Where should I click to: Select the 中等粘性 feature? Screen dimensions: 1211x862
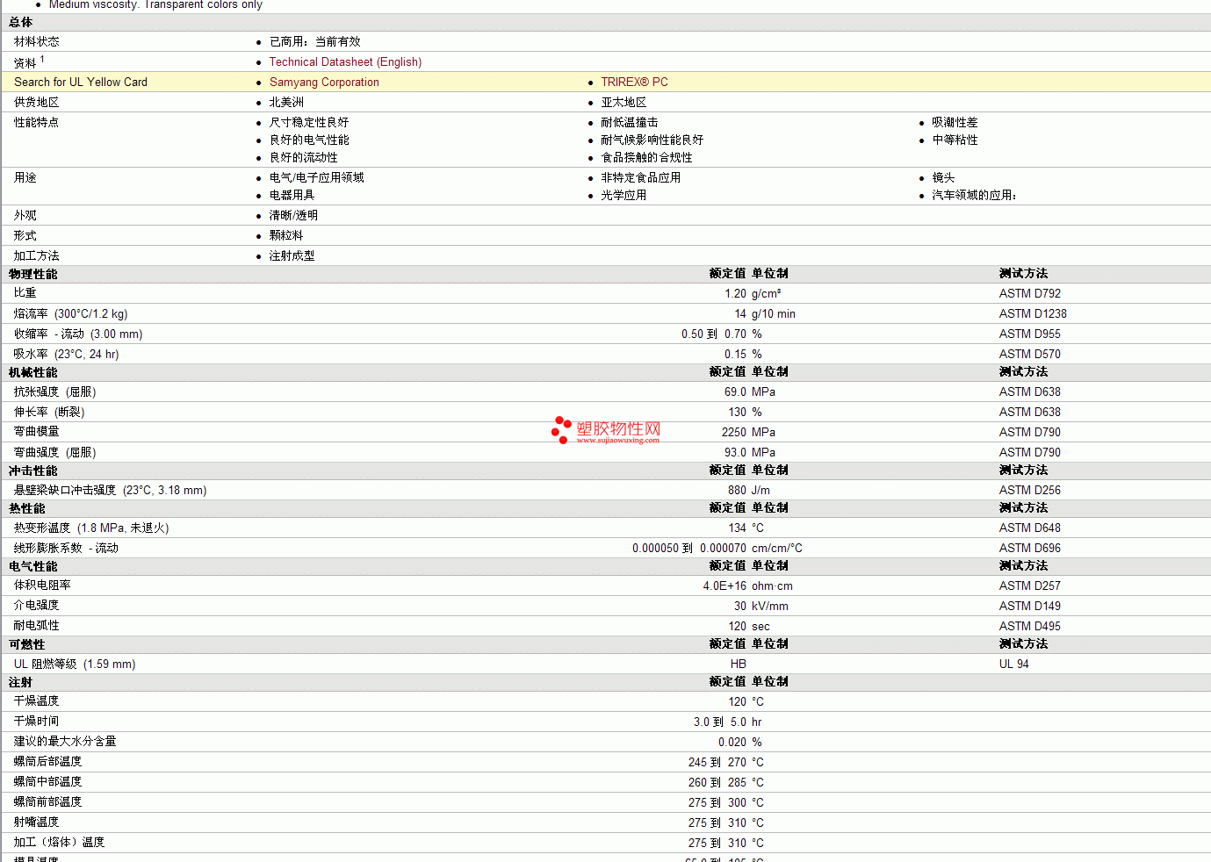coord(955,140)
